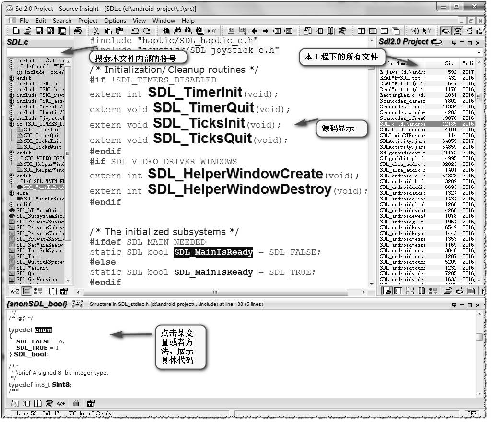Collapse the 'else' node in symbol tree
This screenshot has width=491, height=423.
(x=12, y=193)
